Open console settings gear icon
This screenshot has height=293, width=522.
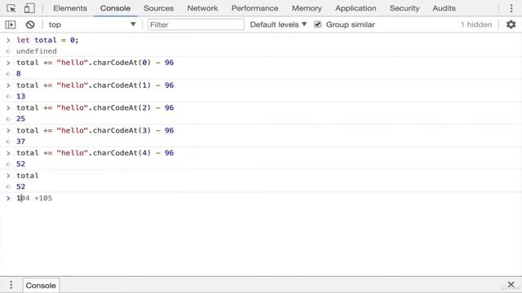[x=511, y=24]
